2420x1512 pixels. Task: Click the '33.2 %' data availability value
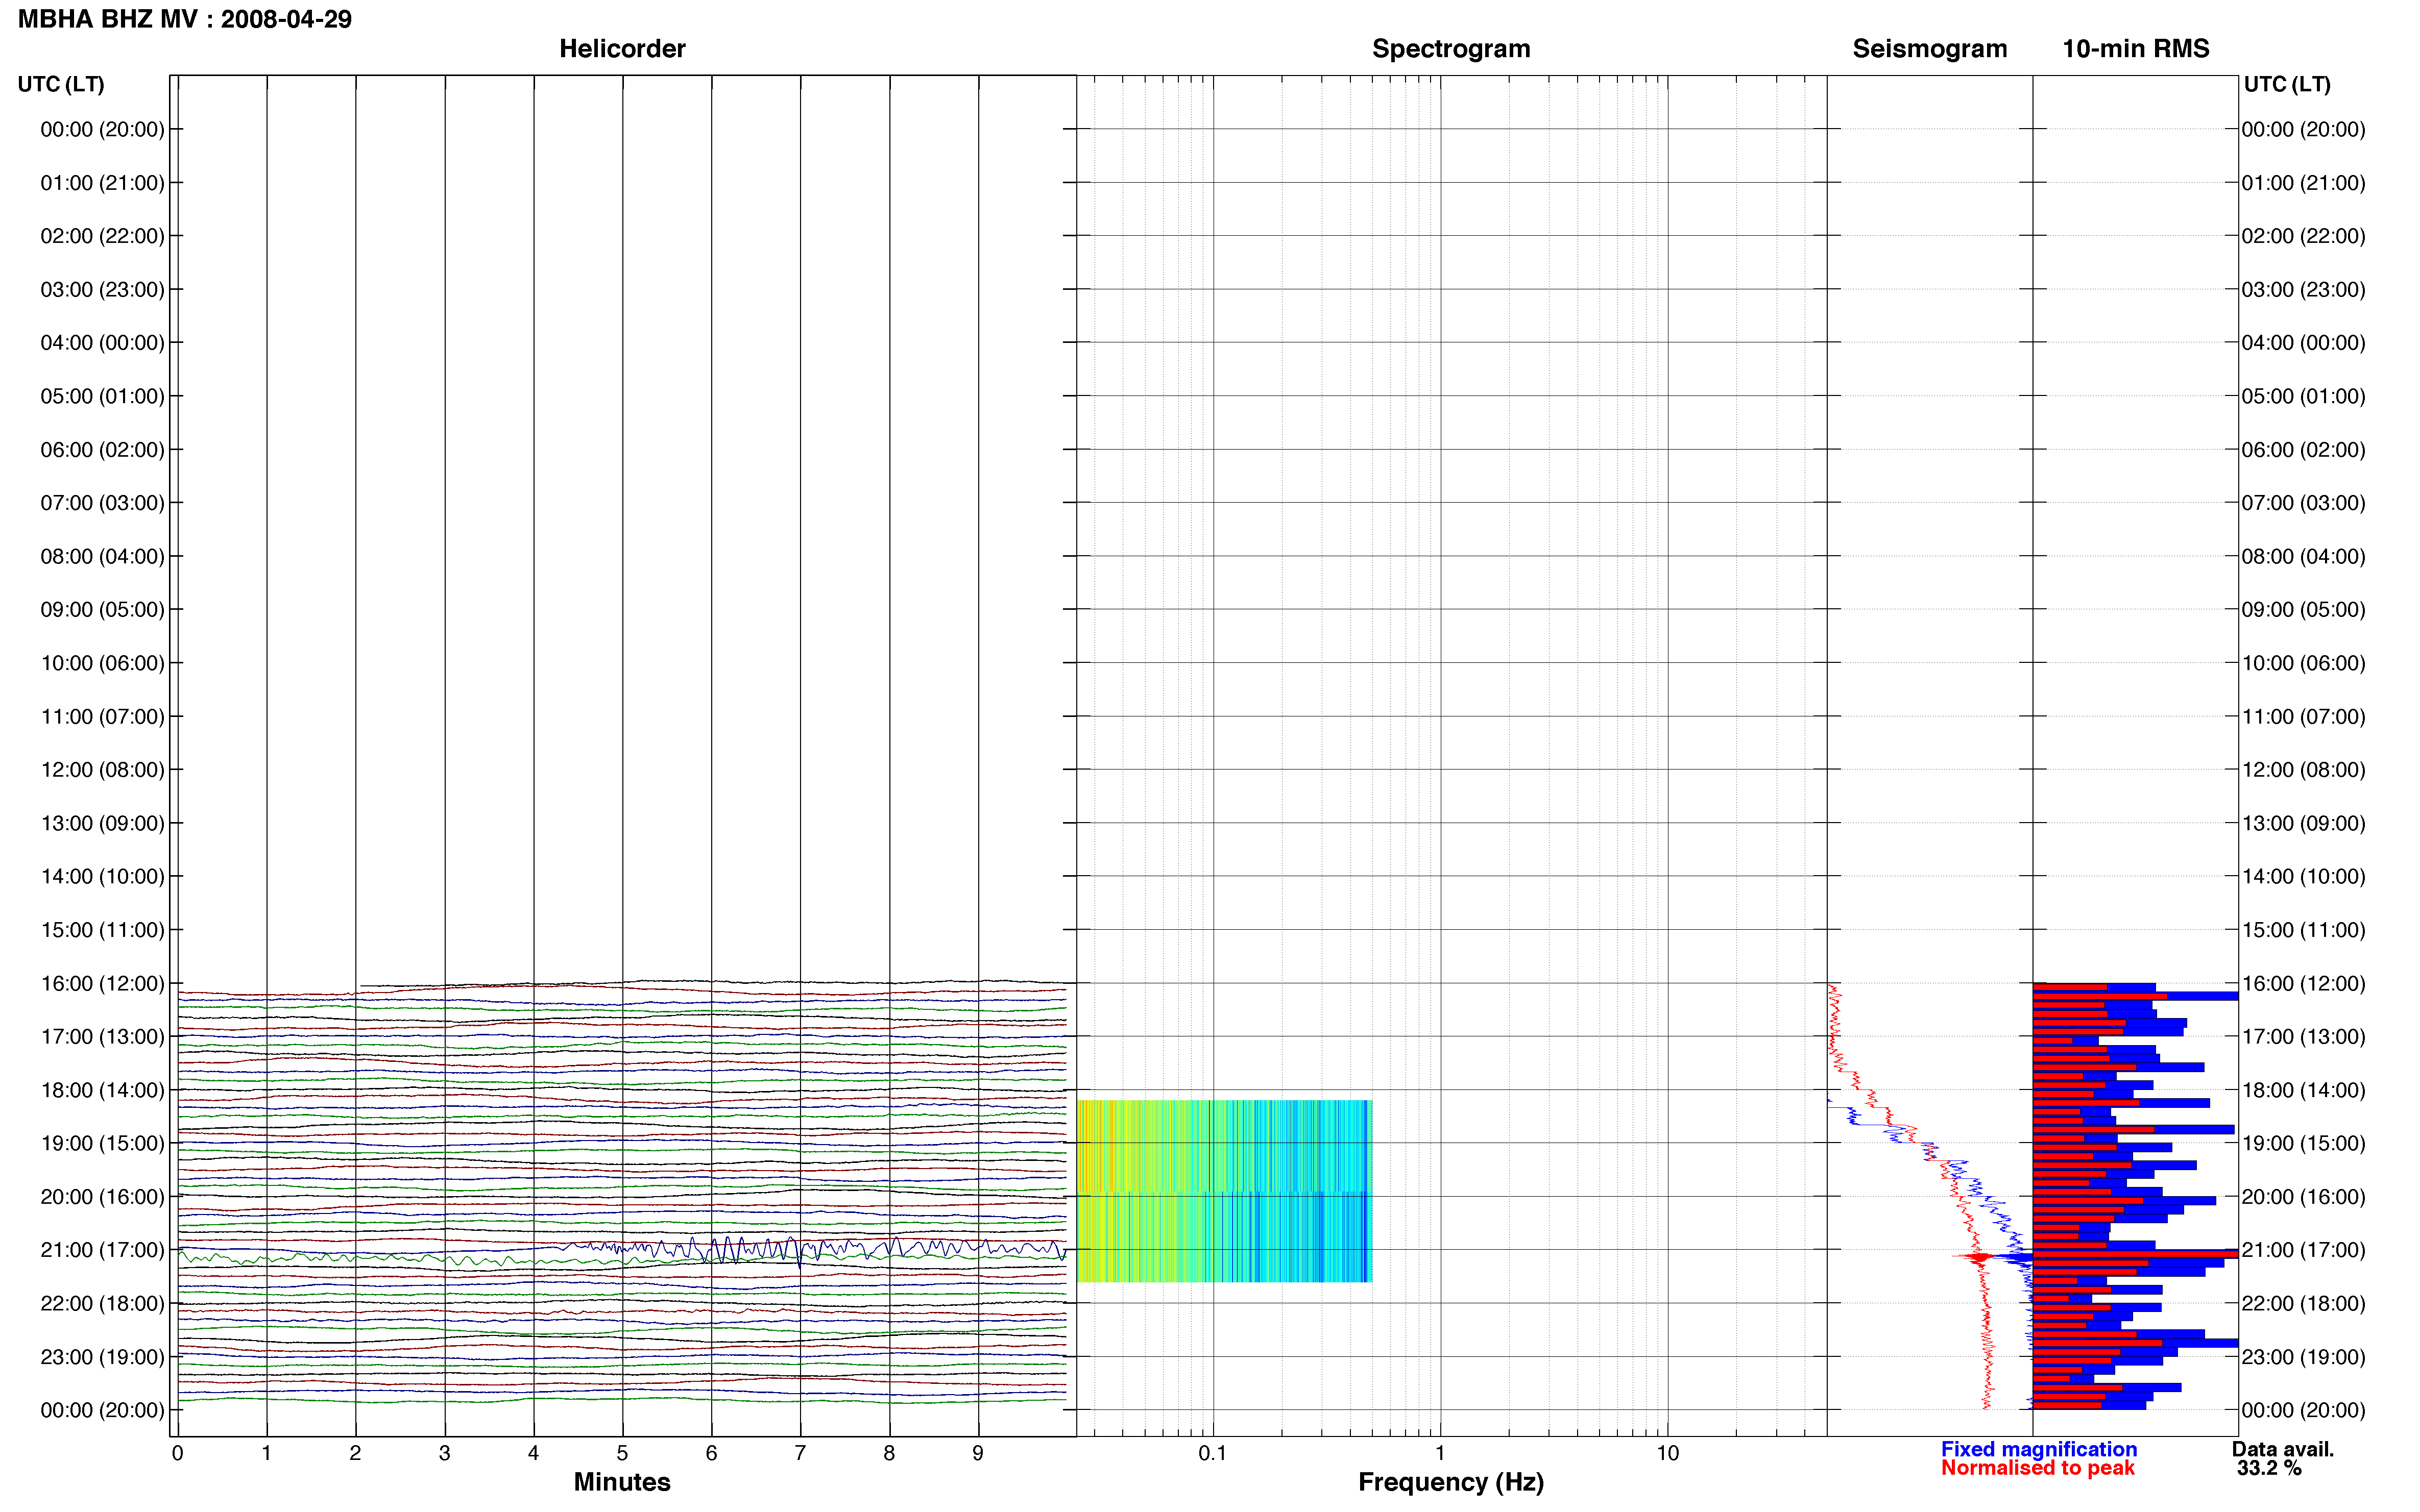pos(2269,1468)
